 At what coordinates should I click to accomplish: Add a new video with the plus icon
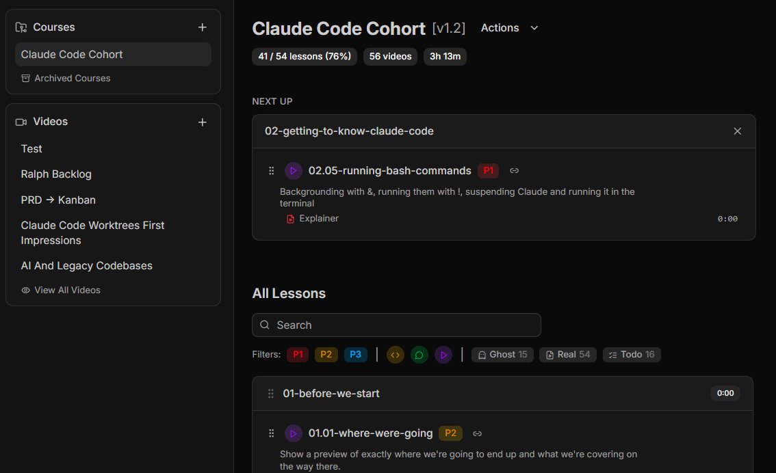[x=202, y=122]
